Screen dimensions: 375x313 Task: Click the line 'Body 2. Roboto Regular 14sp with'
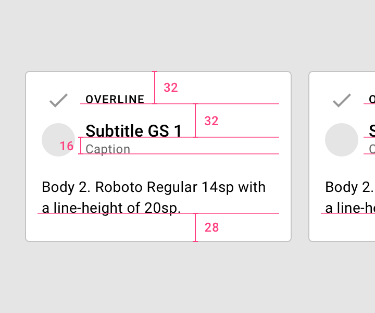point(154,187)
